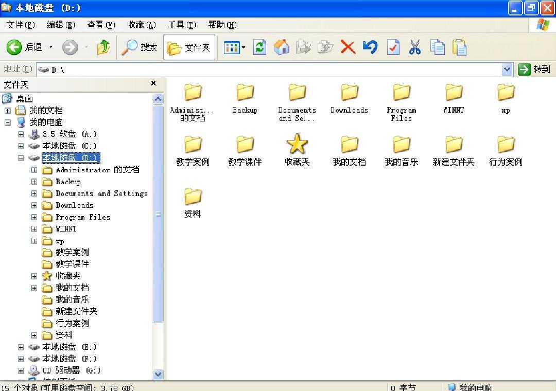Viewport: 556px width, 391px height.
Task: Open the 收藏(A) menu
Action: 142,25
